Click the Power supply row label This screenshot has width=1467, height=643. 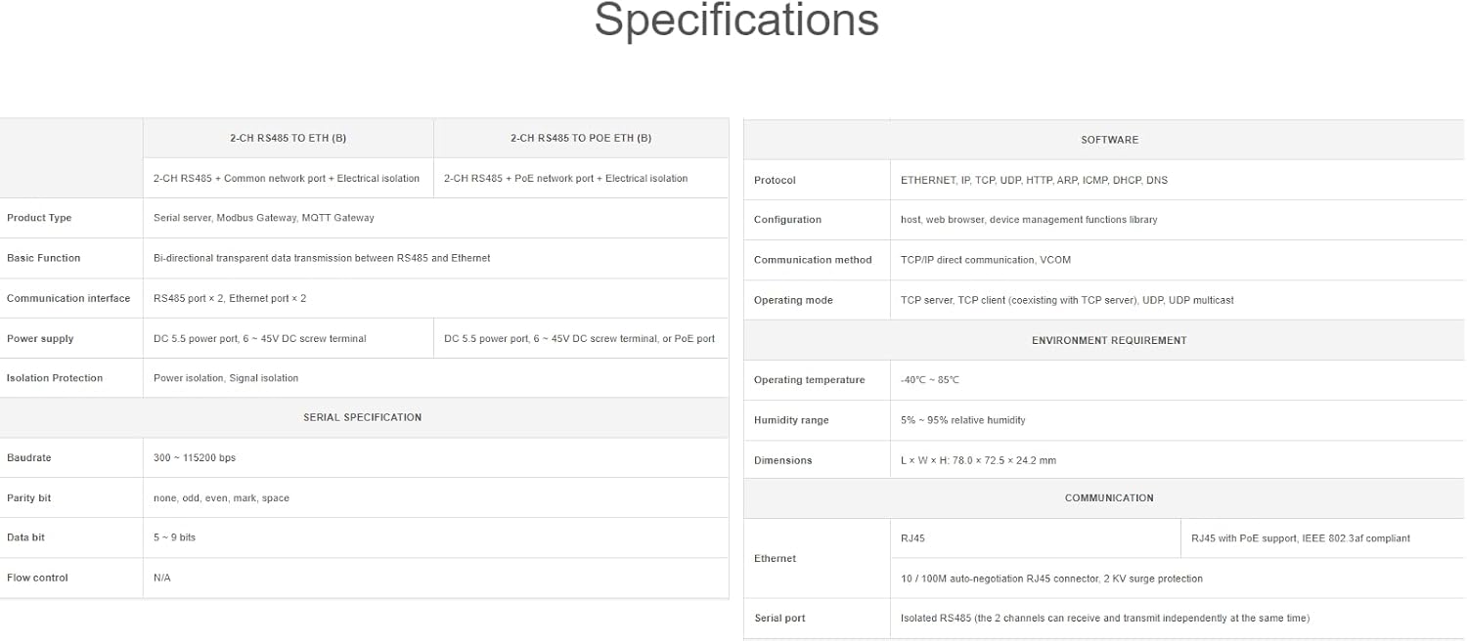pyautogui.click(x=40, y=338)
